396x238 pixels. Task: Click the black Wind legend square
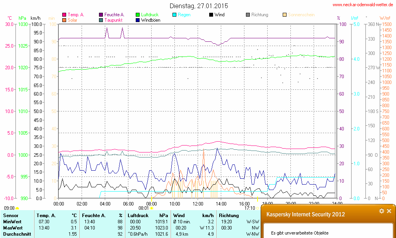click(211, 15)
